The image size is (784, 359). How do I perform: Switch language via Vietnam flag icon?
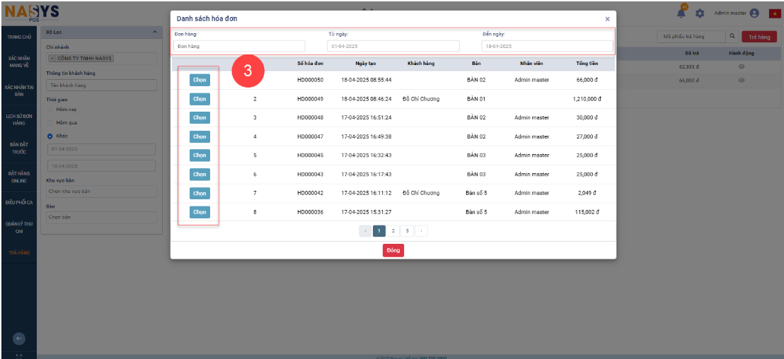(x=773, y=13)
